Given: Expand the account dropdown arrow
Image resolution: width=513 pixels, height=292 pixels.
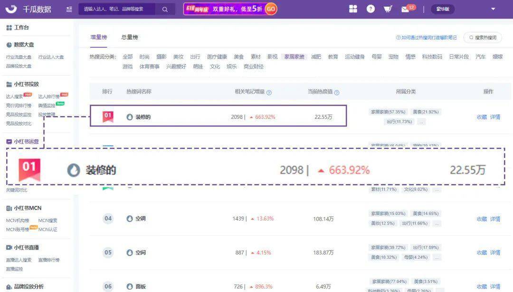Looking at the screenshot, I should (x=493, y=9).
